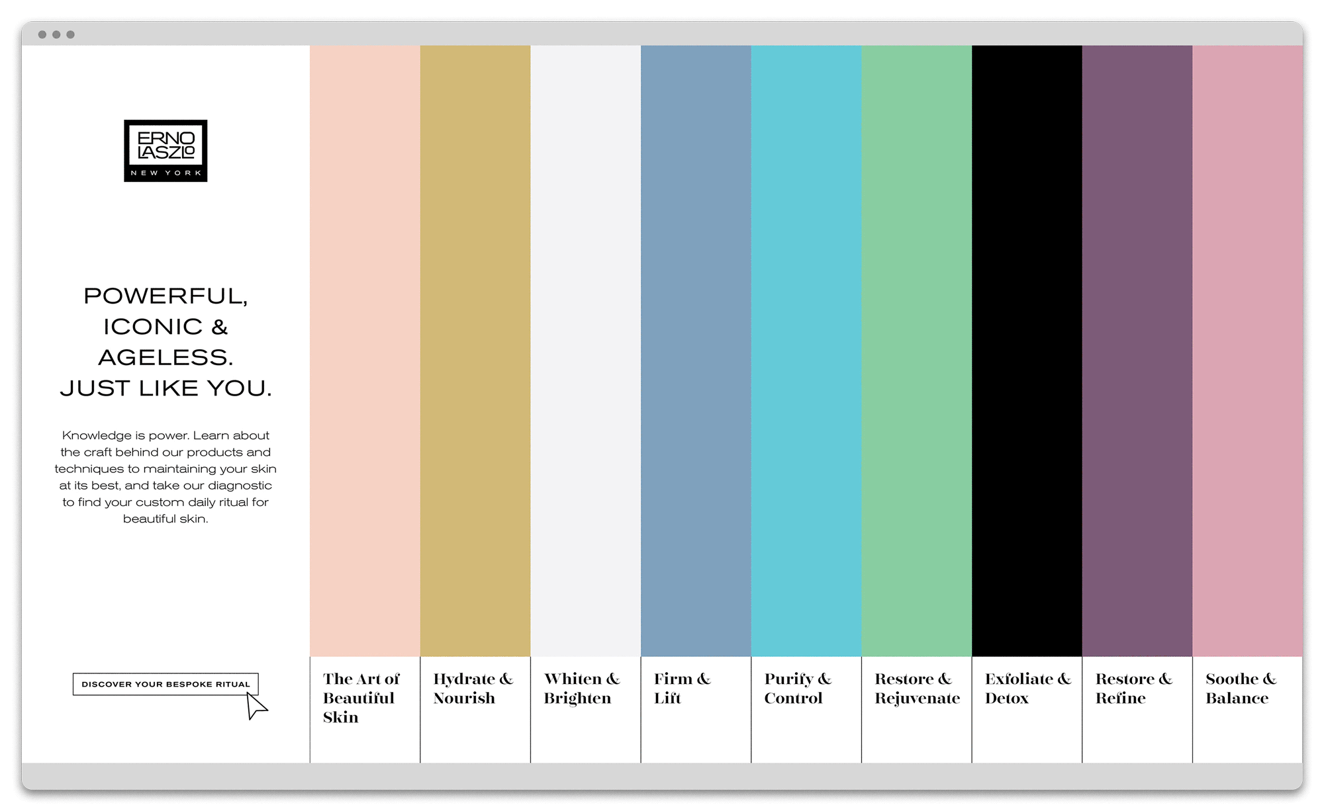
Task: Open Purify & Control label
Action: point(798,688)
